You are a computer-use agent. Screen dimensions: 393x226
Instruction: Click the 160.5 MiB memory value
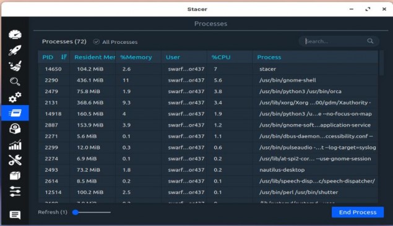point(90,114)
